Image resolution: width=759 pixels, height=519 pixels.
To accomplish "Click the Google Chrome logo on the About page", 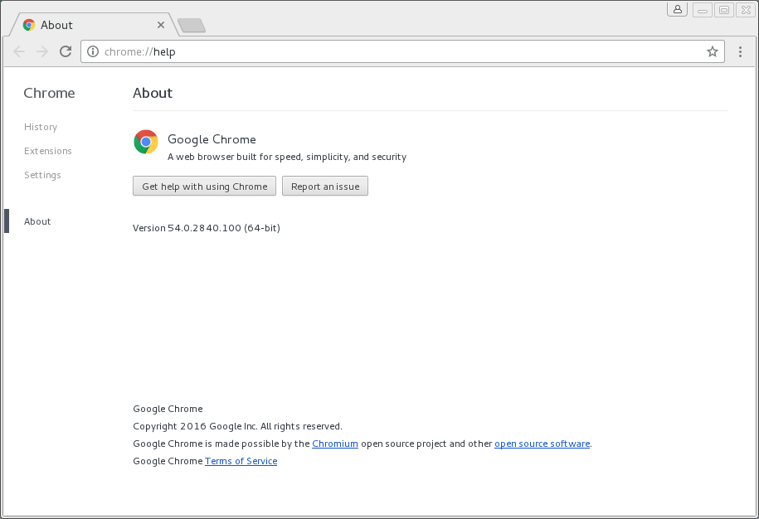I will point(146,142).
